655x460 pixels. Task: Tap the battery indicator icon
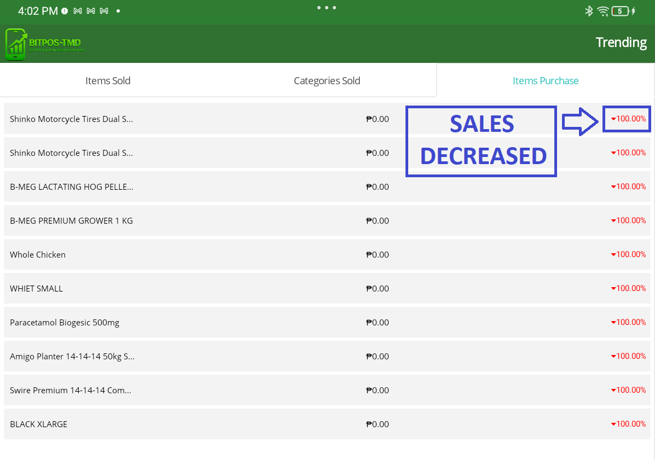tap(621, 11)
